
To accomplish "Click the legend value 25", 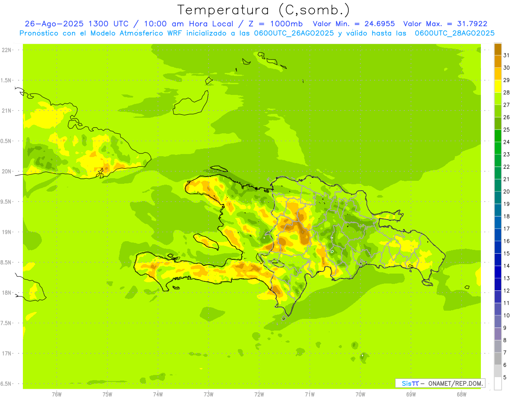I will pyautogui.click(x=506, y=129).
